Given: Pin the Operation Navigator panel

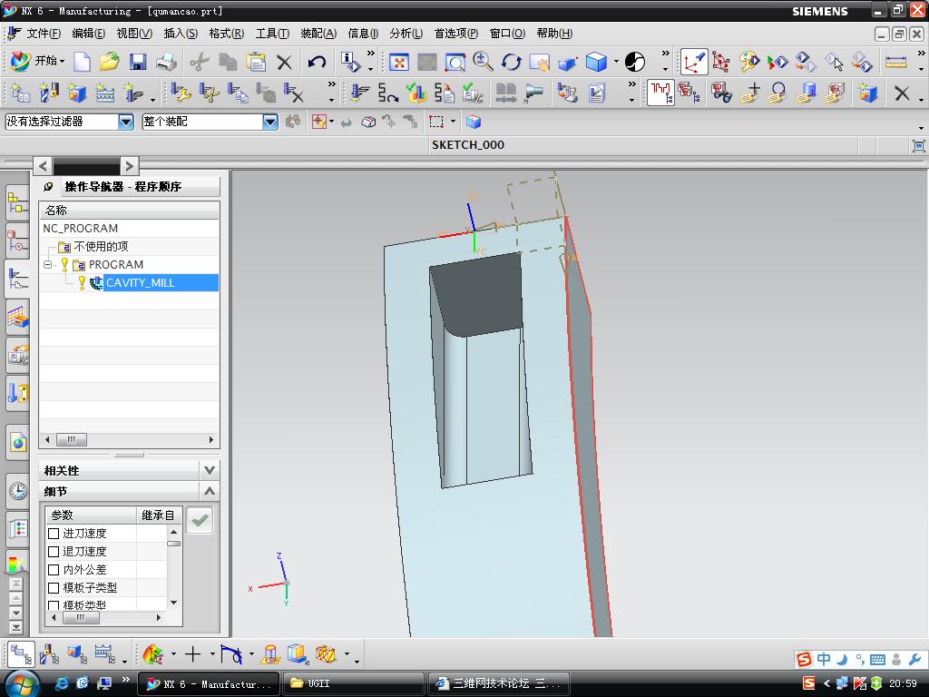Looking at the screenshot, I should click(49, 187).
